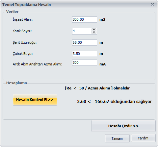Select the Şerit Uzunluğu input field
The height and width of the screenshot is (147, 158).
85,42
